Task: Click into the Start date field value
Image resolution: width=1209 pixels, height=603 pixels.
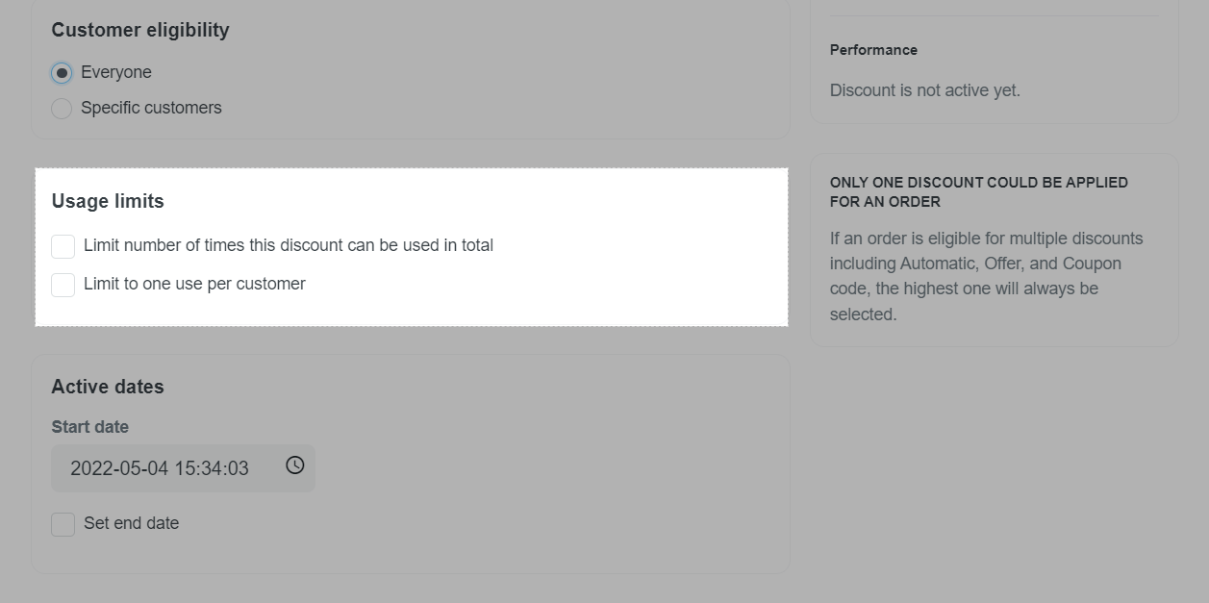Action: click(160, 468)
